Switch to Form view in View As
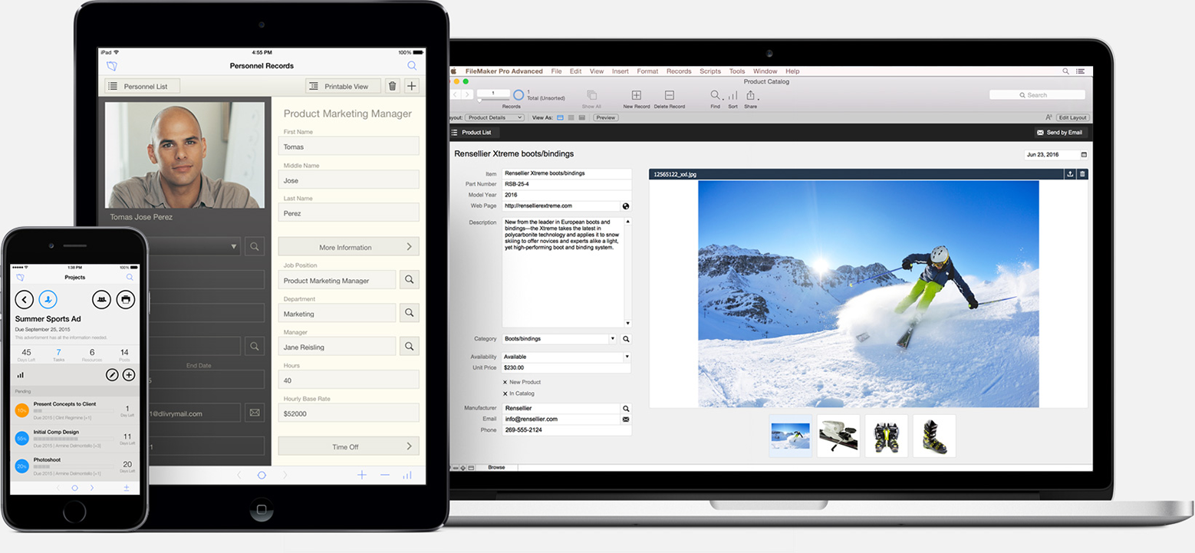Viewport: 1195px width, 553px height. pos(560,117)
